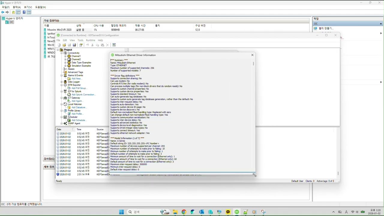Screen dimensions: 384x216
Task: Select Advanced Tags node
Action: click(75, 72)
